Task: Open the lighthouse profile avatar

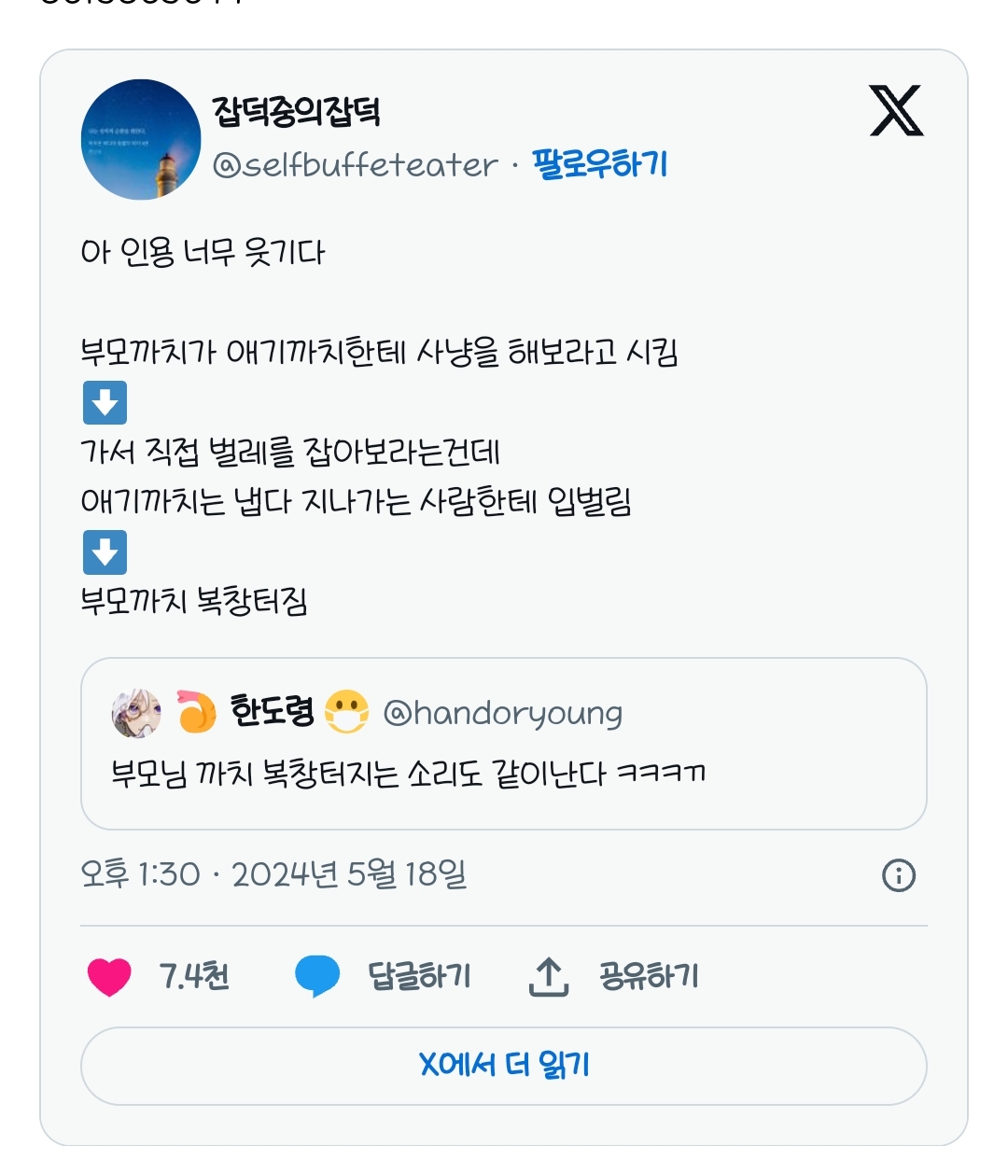Action: coord(141,139)
